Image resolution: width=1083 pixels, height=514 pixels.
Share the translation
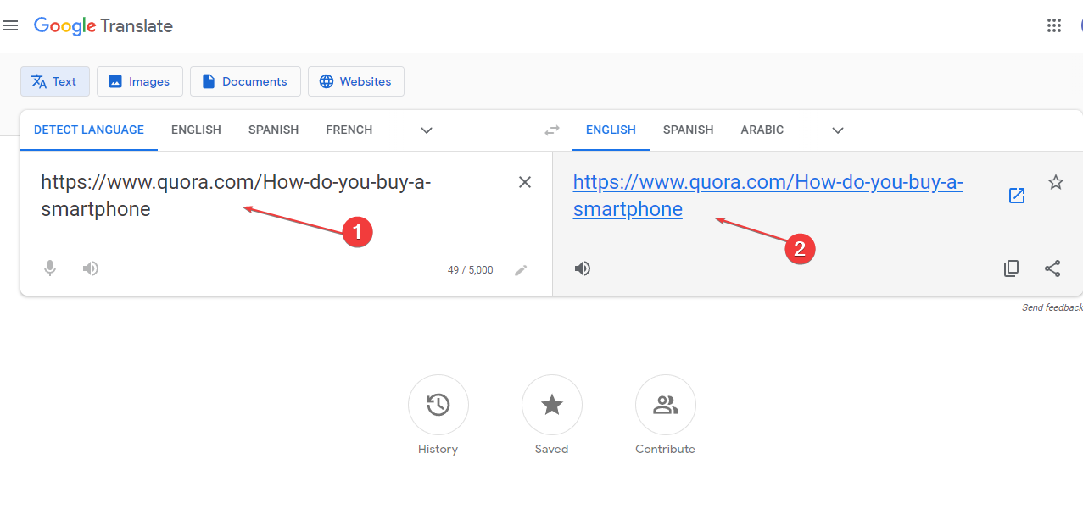click(1052, 268)
